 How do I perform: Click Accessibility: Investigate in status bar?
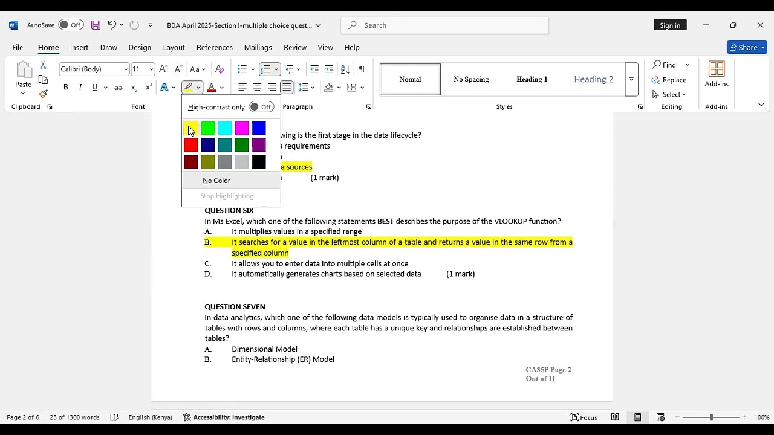tap(224, 417)
